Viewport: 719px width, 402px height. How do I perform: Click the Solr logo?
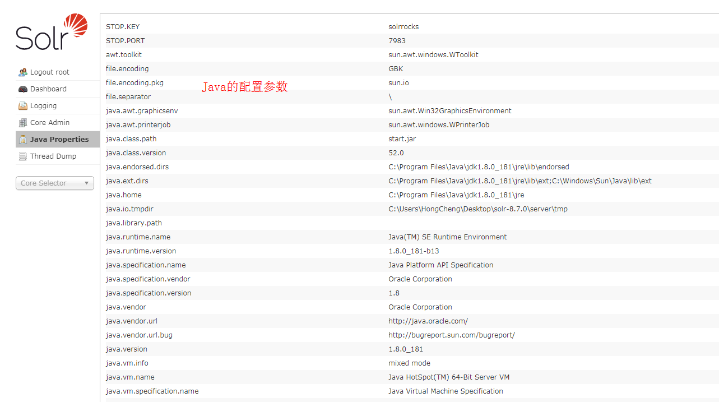coord(52,33)
